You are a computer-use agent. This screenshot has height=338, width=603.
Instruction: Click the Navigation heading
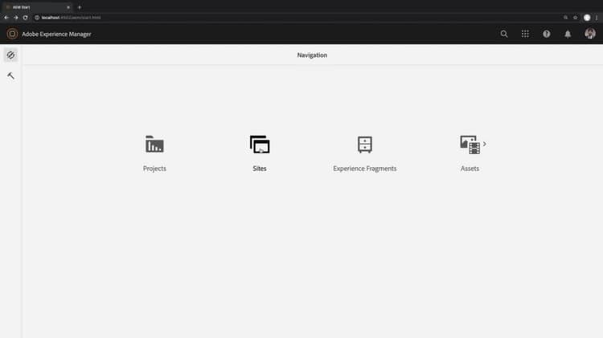(x=312, y=55)
